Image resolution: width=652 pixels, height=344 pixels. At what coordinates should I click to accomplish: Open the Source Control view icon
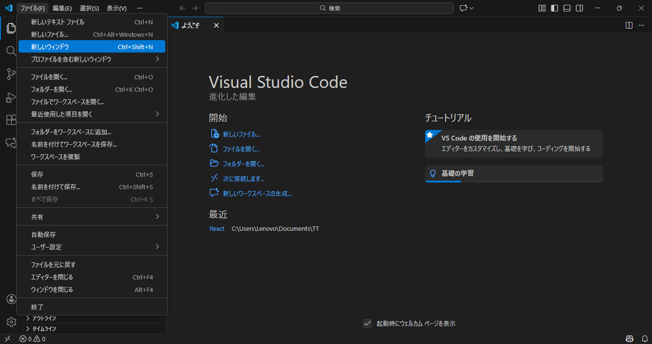[11, 74]
